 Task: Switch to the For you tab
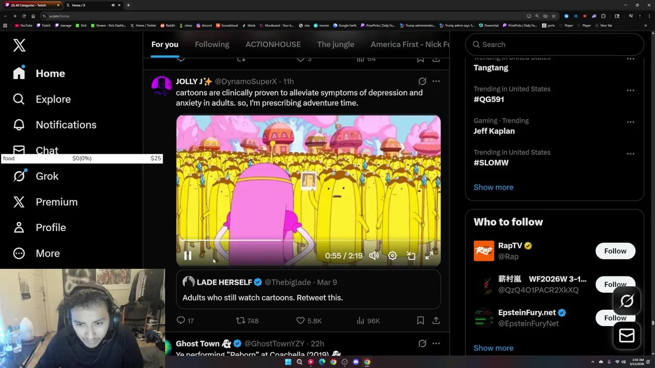(165, 44)
